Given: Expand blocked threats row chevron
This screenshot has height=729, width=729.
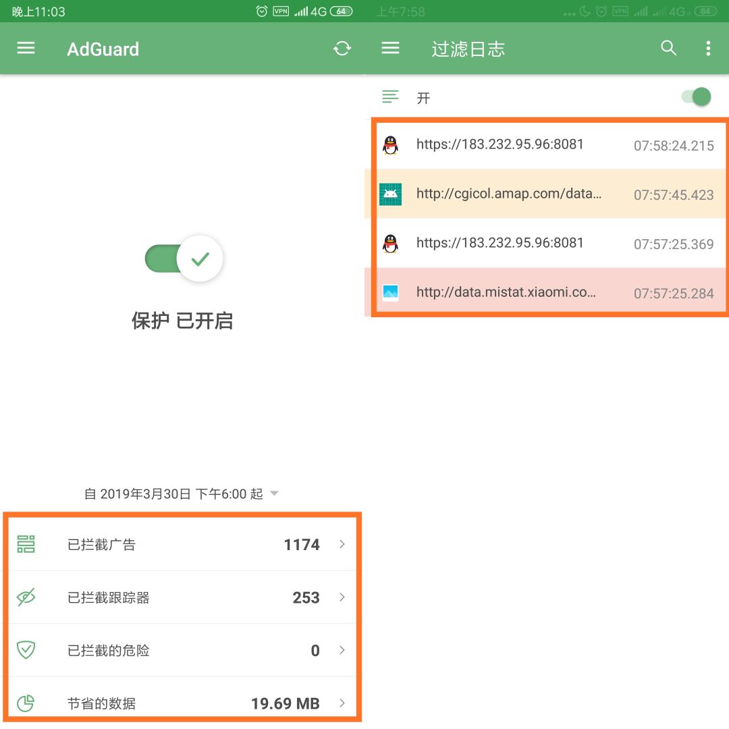Looking at the screenshot, I should coord(342,650).
